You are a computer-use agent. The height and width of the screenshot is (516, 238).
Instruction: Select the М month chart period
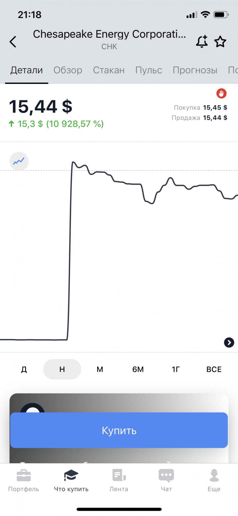(100, 369)
